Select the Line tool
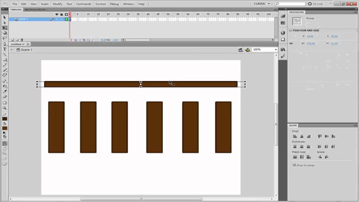 5,54
